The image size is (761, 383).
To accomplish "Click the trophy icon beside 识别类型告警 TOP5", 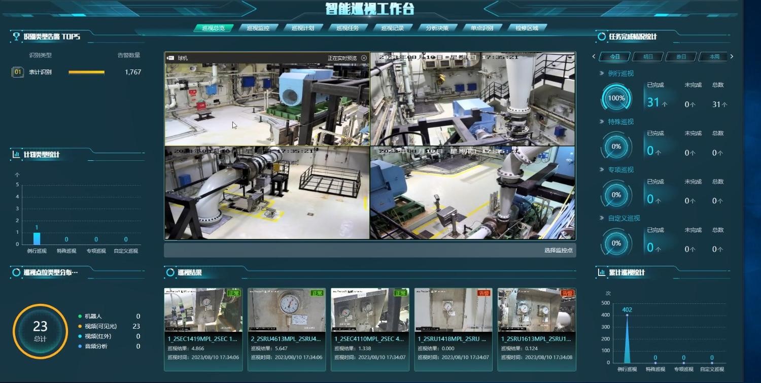I will (x=16, y=37).
